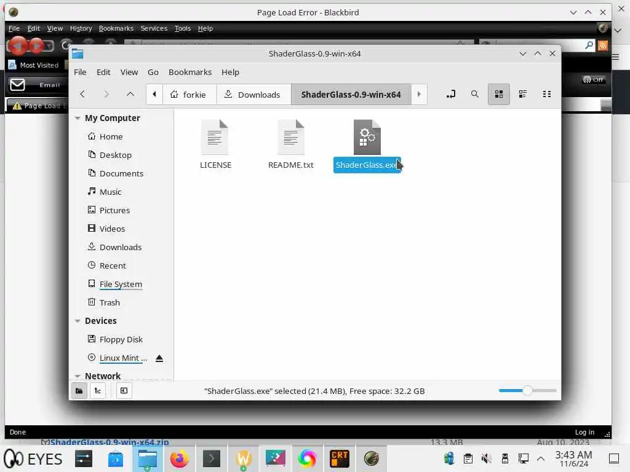Open the Go menu
Screen dimensions: 630x472
pos(153,73)
